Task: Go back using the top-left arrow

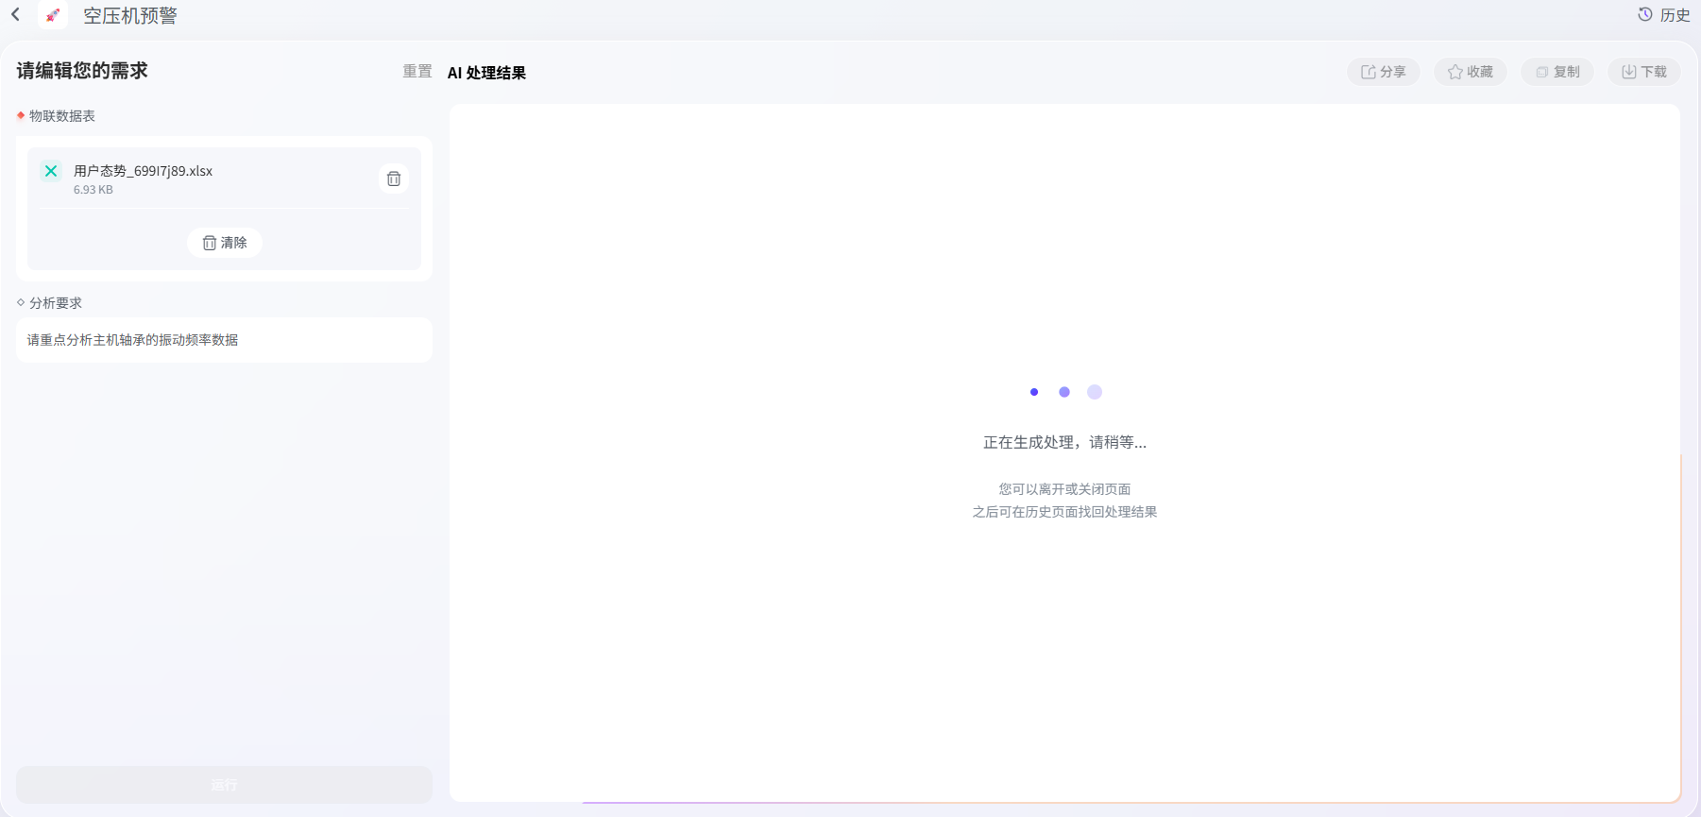Action: 15,14
